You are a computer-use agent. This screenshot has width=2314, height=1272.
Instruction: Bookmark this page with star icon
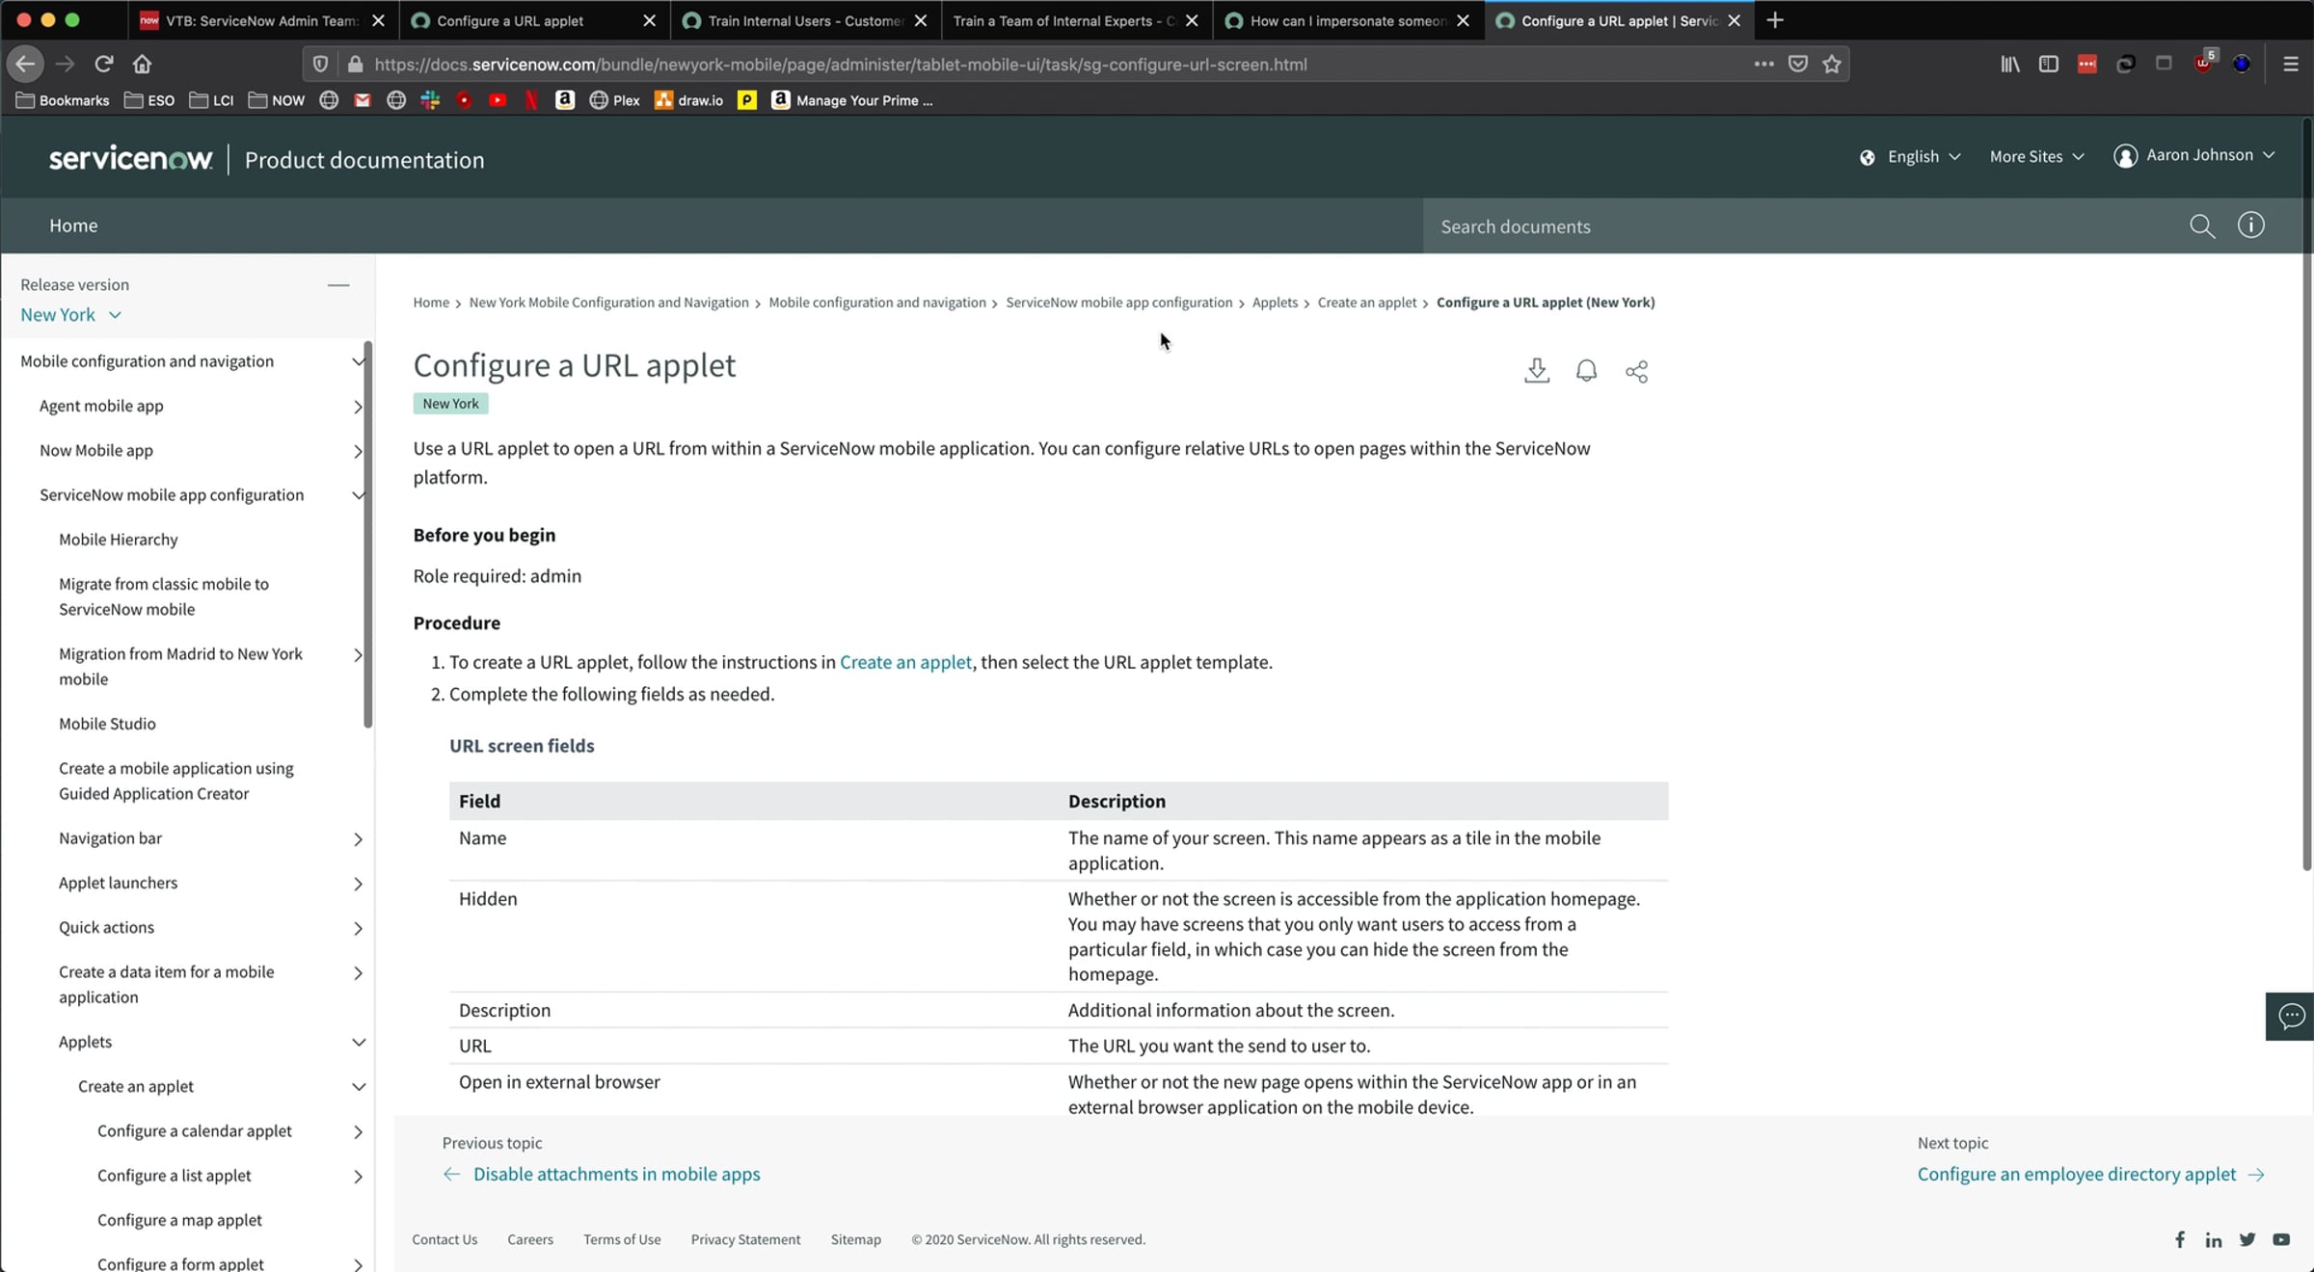(1832, 64)
